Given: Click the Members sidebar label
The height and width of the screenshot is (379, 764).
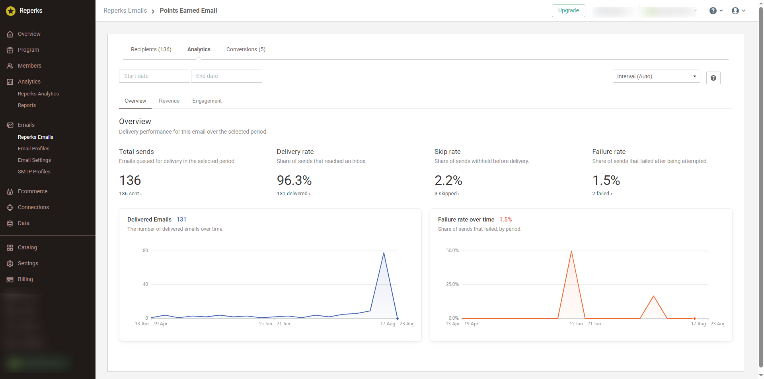Looking at the screenshot, I should [x=29, y=66].
